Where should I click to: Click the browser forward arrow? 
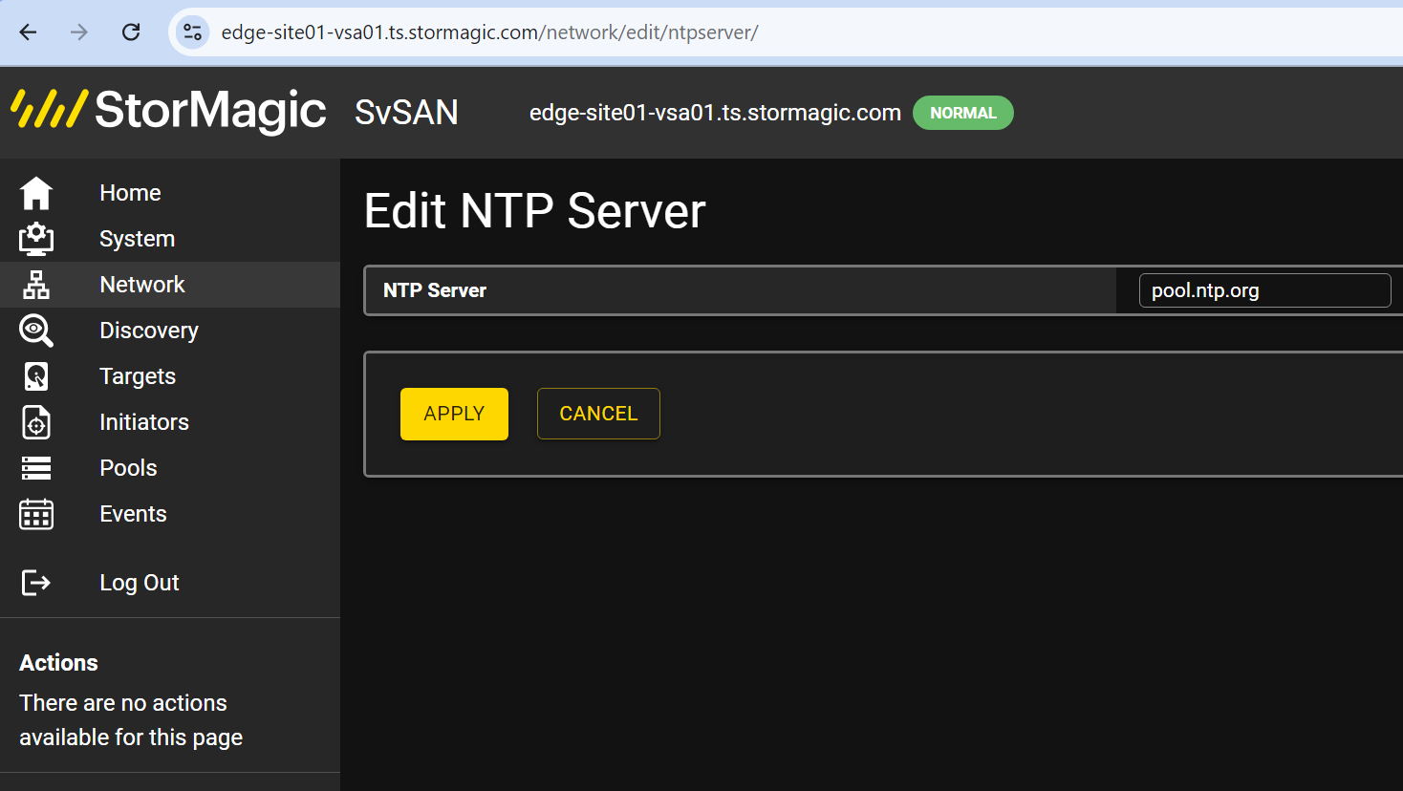tap(79, 32)
